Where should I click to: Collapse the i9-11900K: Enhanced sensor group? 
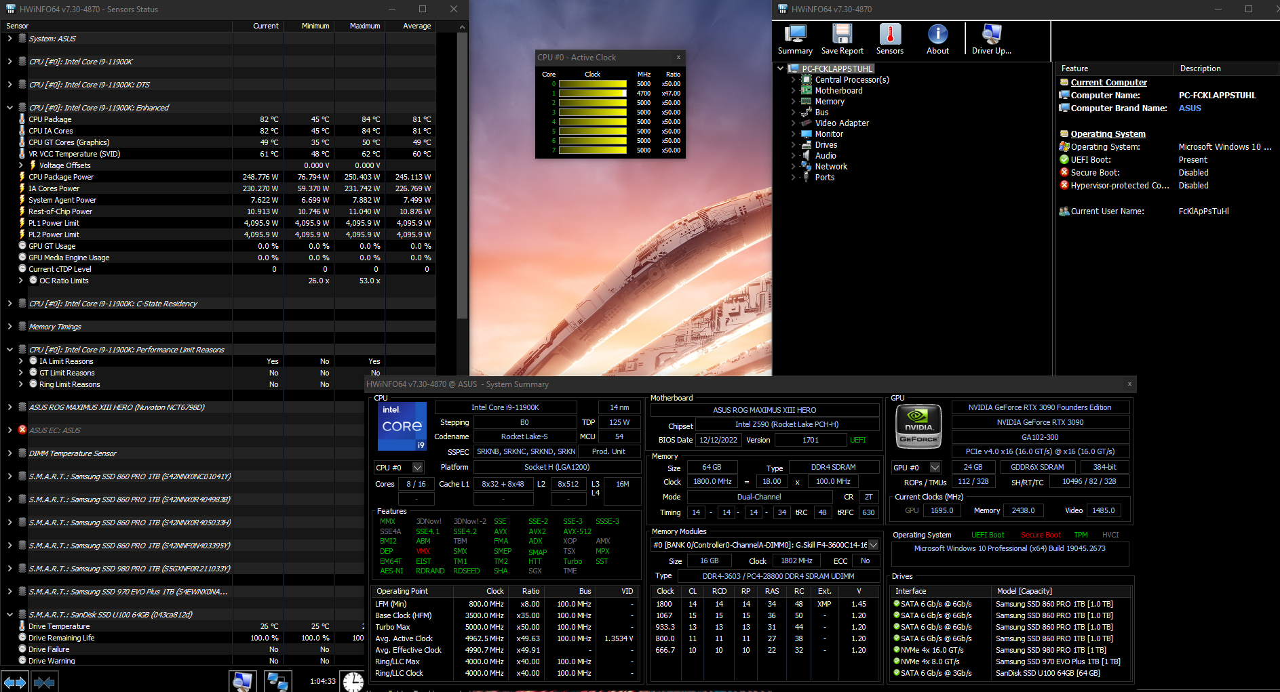tap(9, 107)
